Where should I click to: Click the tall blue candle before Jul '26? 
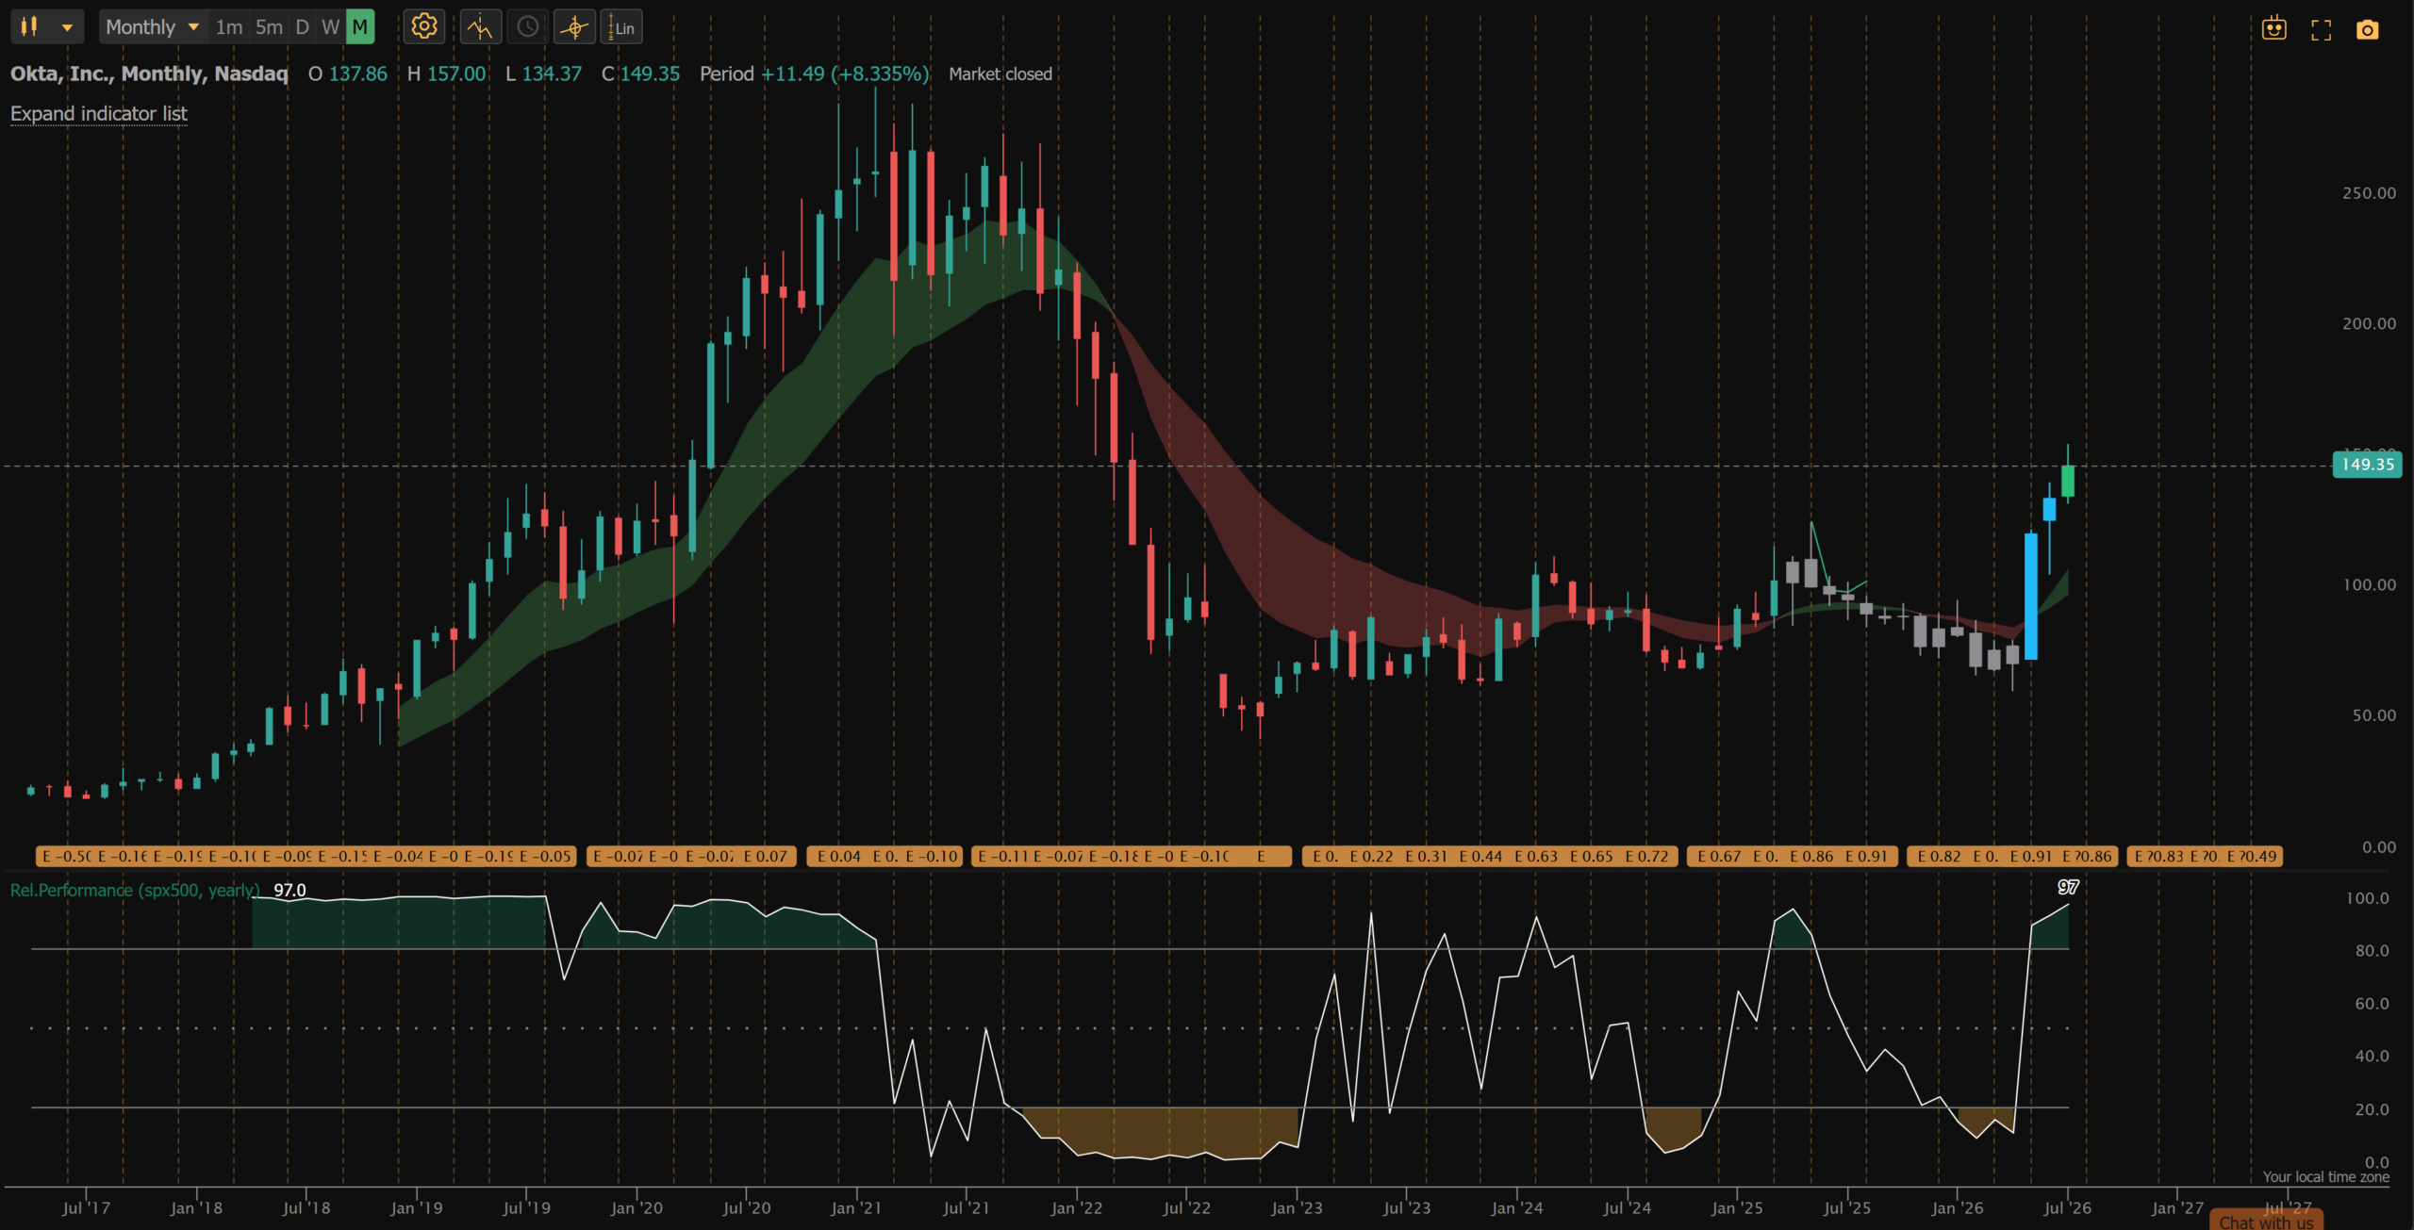click(x=2030, y=596)
